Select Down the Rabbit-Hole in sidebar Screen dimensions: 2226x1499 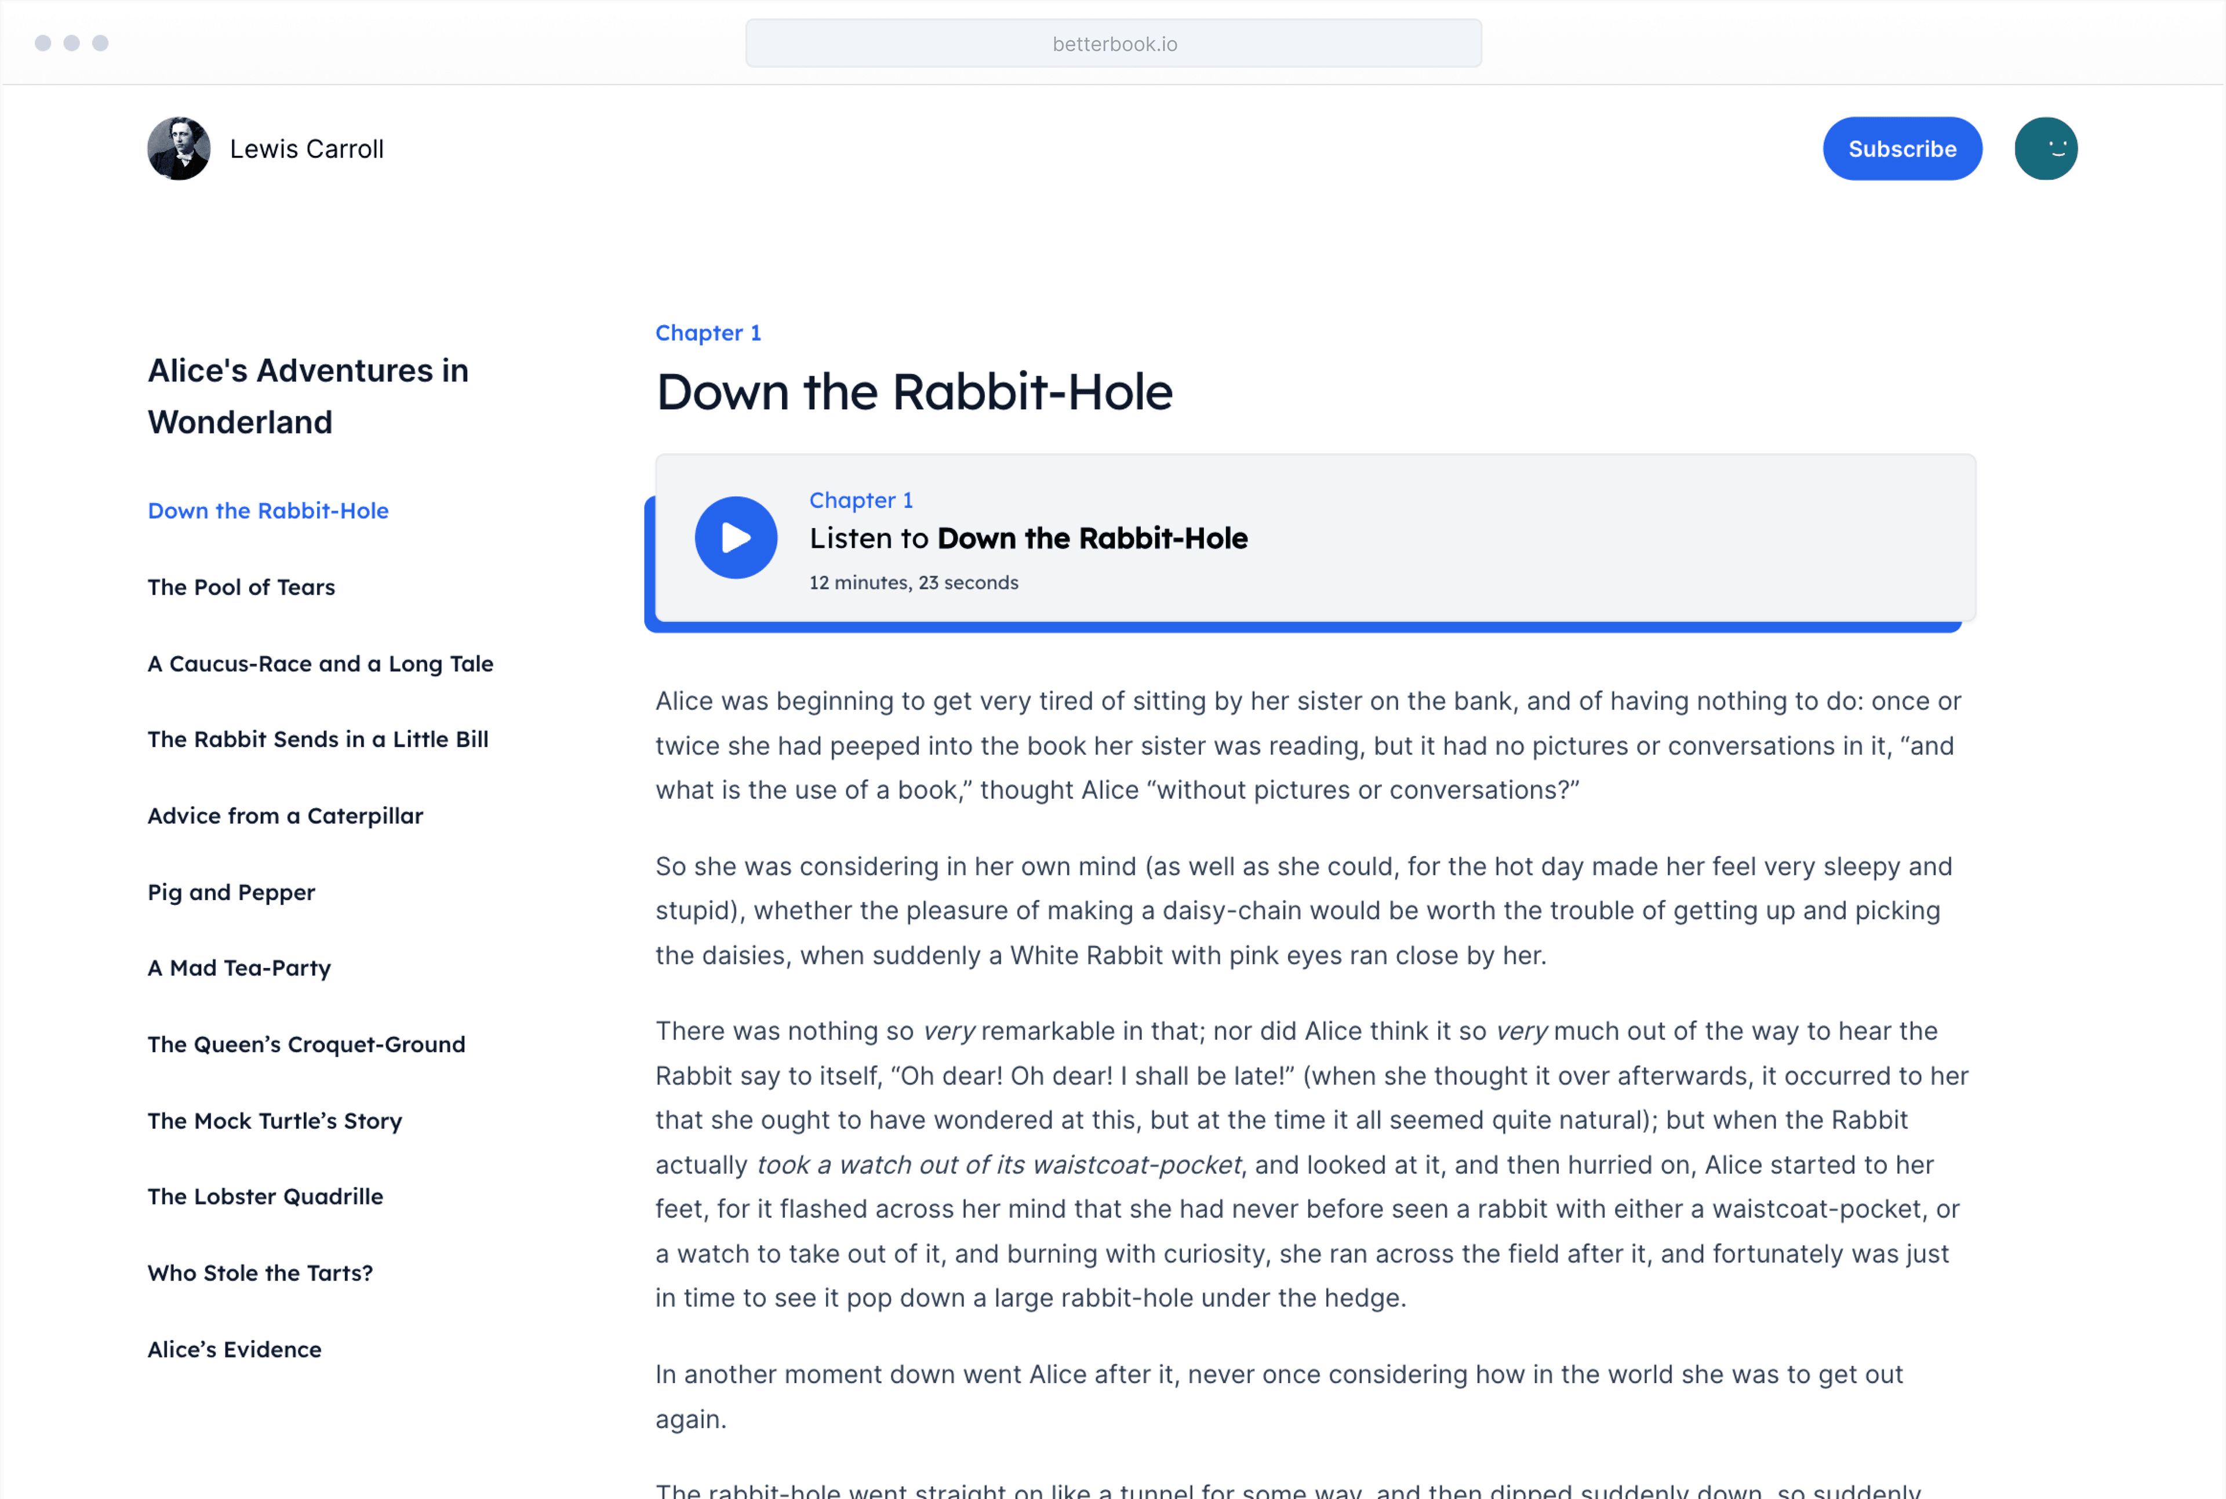pos(268,511)
